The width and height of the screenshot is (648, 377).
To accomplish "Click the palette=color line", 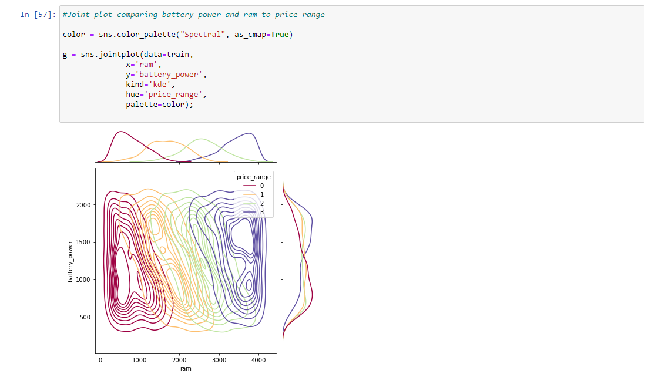I will click(x=159, y=105).
